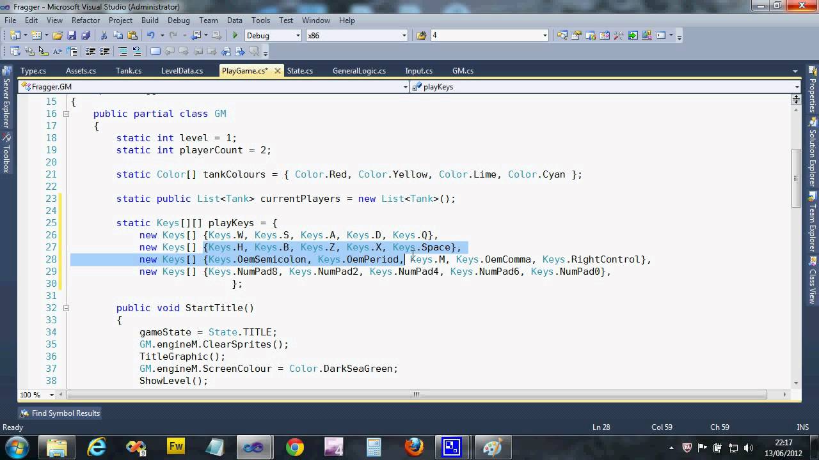Viewport: 819px width, 460px height.
Task: Open the Toolbox side tab
Action: click(6, 153)
